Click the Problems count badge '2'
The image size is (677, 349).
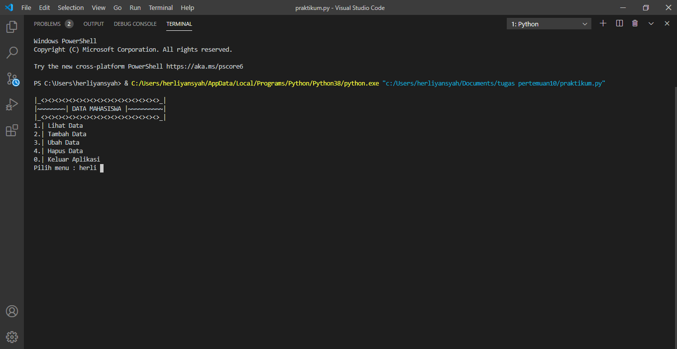[x=69, y=24]
